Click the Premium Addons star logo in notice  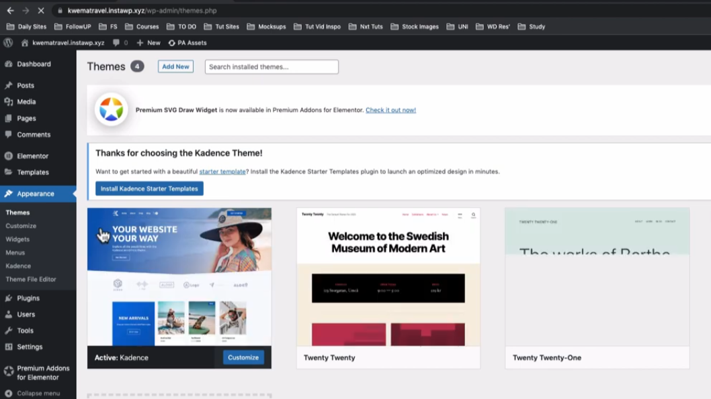pyautogui.click(x=112, y=109)
